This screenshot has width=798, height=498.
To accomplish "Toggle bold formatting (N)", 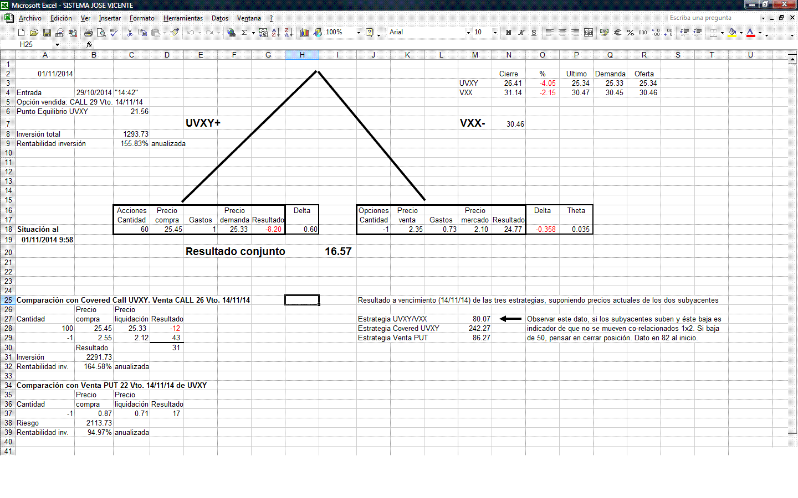I will coord(509,33).
